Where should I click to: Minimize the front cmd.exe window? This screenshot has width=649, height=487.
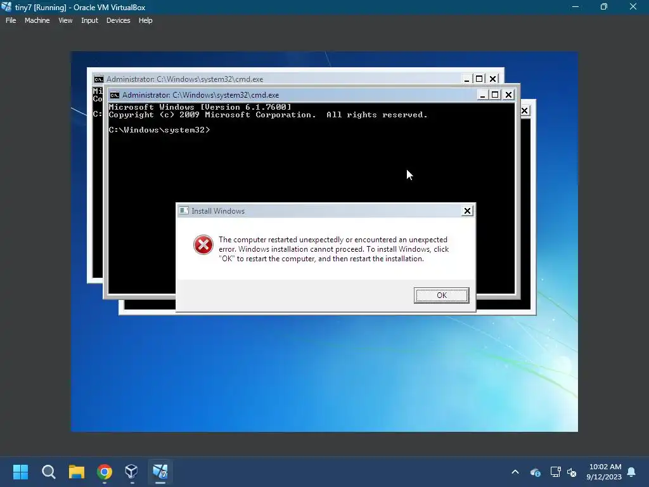click(482, 95)
